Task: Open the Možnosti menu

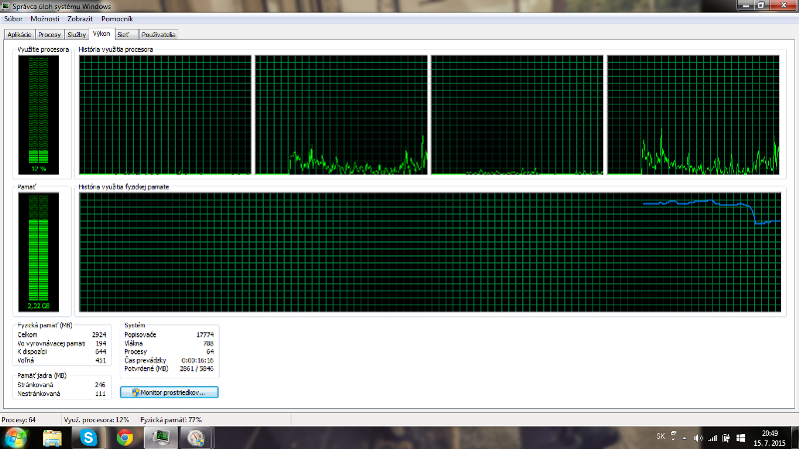Action: pyautogui.click(x=44, y=19)
